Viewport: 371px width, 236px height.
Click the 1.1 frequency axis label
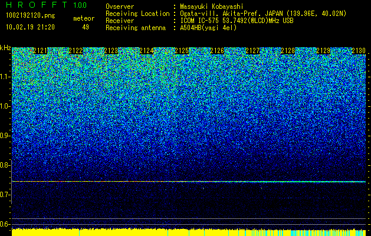4,77
